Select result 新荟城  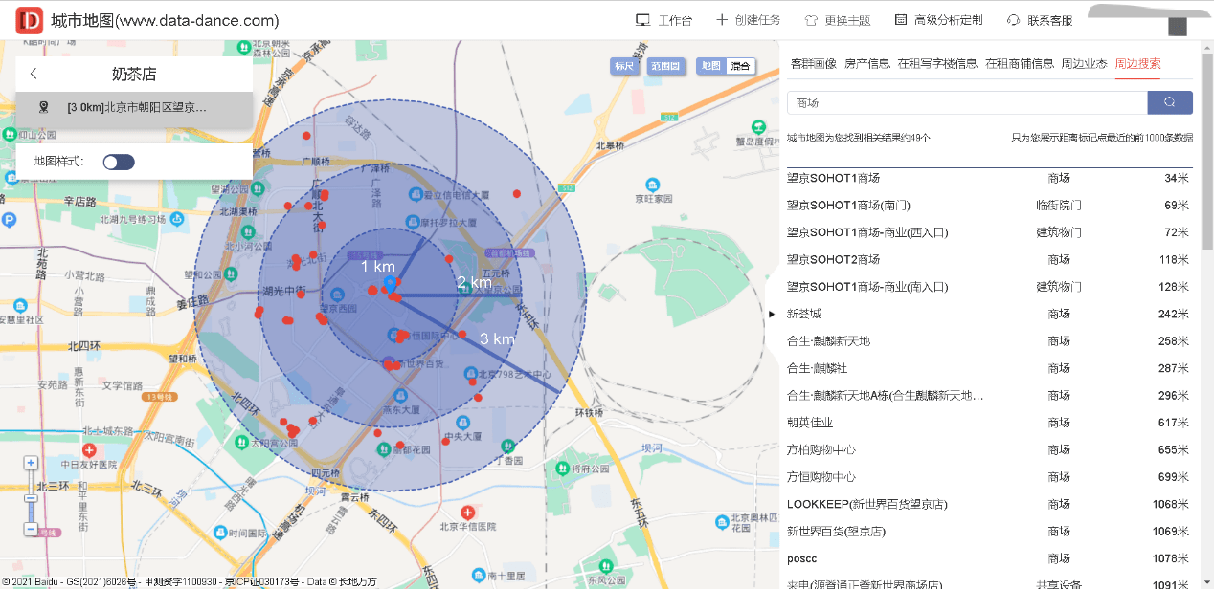[988, 314]
